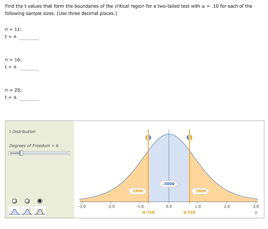This screenshot has height=229, width=268.
Task: Click the left .2500 tail badge
Action: click(x=137, y=191)
